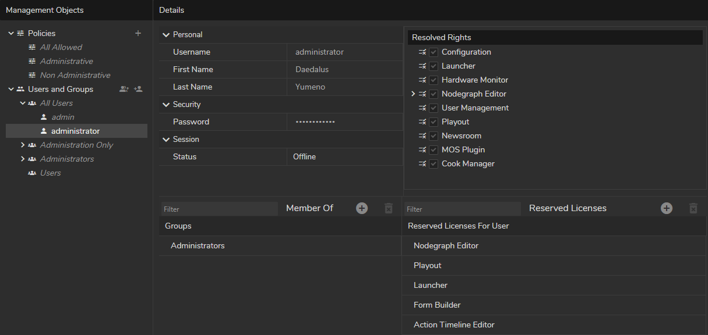Click the add group icon
The height and width of the screenshot is (335, 708).
pyautogui.click(x=124, y=89)
